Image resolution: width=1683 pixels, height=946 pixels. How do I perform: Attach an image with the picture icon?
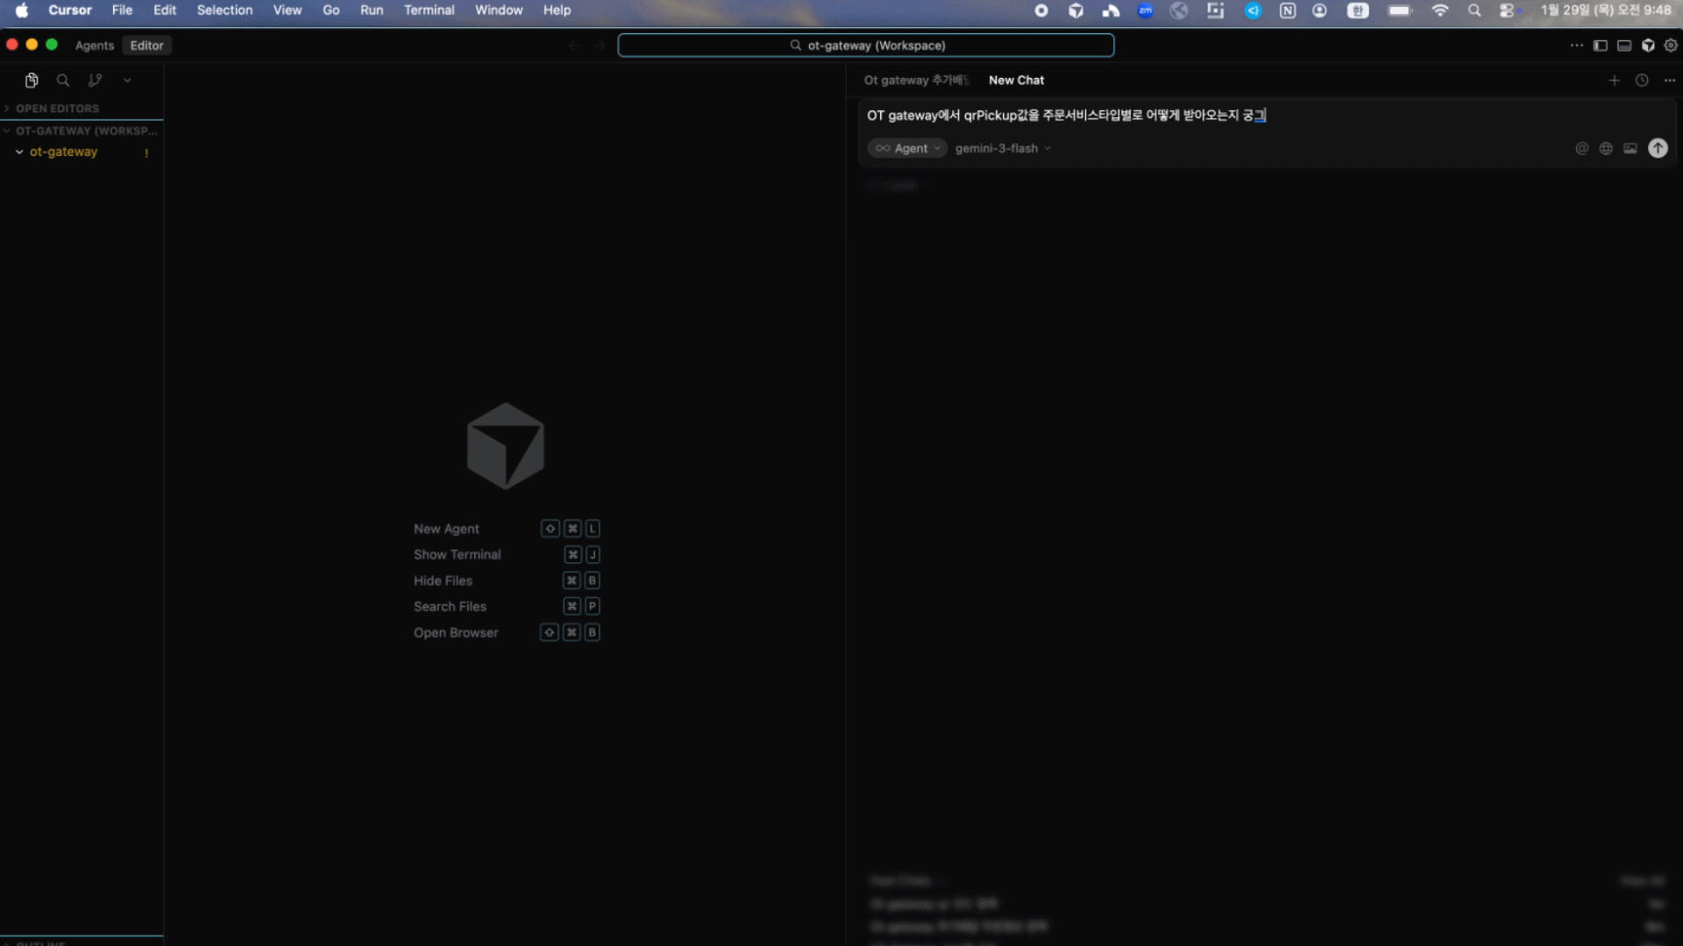click(1630, 148)
